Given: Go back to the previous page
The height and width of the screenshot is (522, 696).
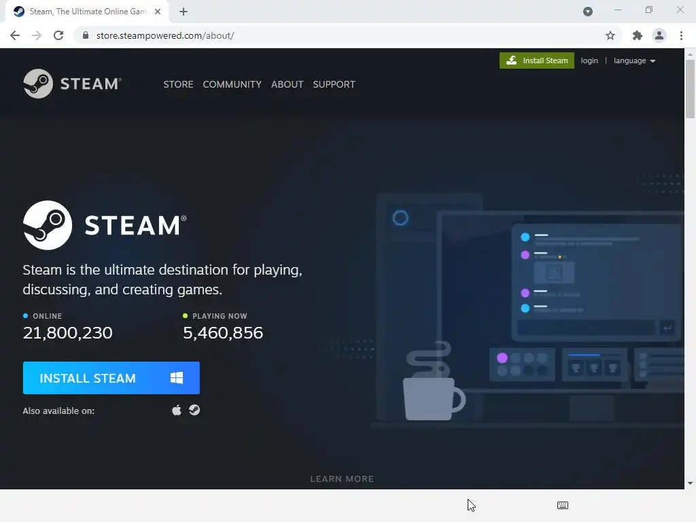Looking at the screenshot, I should [15, 35].
